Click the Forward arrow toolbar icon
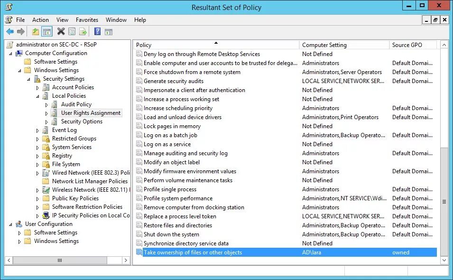Image resolution: width=453 pixels, height=280 pixels. click(21, 31)
